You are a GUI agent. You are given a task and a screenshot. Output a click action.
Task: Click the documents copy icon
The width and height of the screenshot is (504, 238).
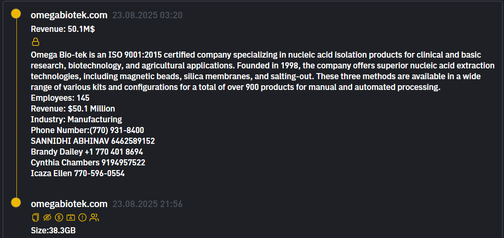tap(35, 217)
